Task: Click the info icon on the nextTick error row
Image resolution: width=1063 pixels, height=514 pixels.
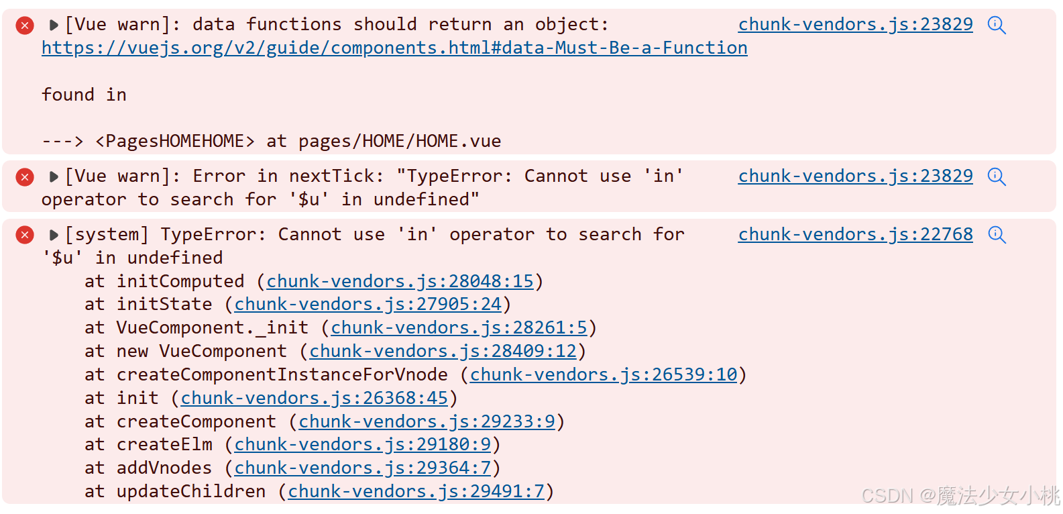Action: (997, 176)
